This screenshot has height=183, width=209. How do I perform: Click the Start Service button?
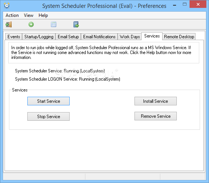click(x=49, y=101)
